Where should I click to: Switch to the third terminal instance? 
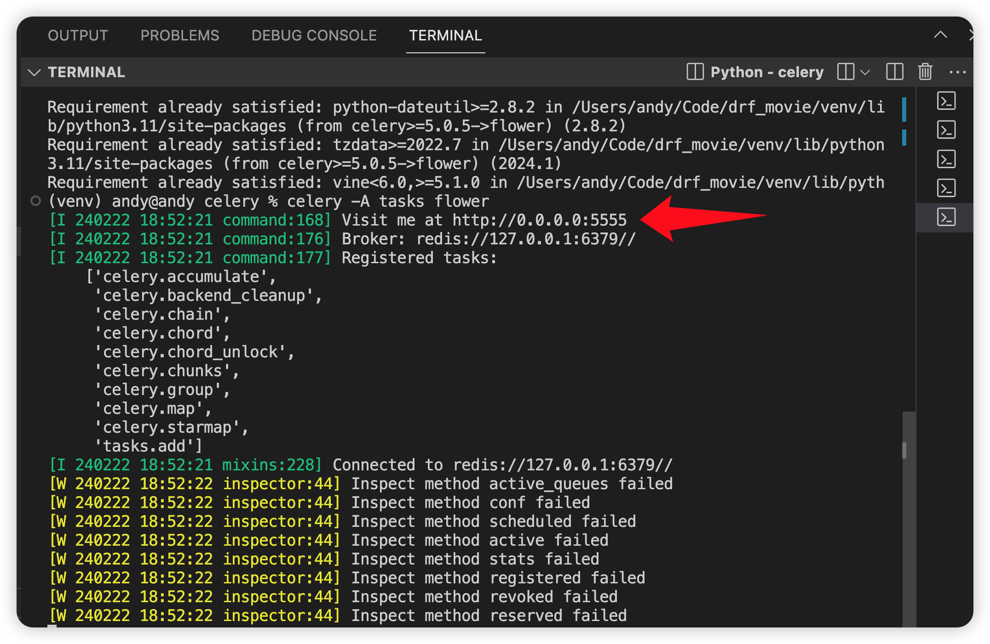click(946, 159)
